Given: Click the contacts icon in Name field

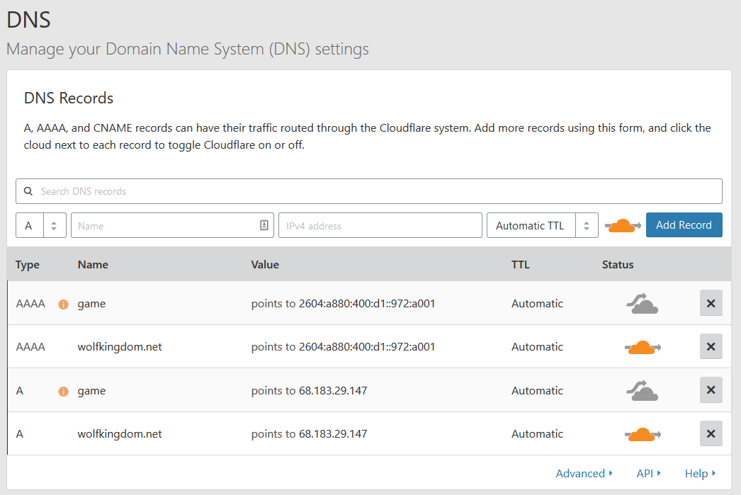Looking at the screenshot, I should point(264,225).
